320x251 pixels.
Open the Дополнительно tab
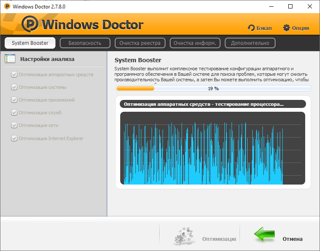click(250, 43)
